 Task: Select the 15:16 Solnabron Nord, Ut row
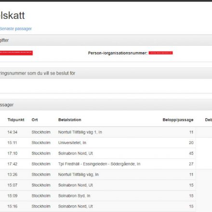[98, 206]
